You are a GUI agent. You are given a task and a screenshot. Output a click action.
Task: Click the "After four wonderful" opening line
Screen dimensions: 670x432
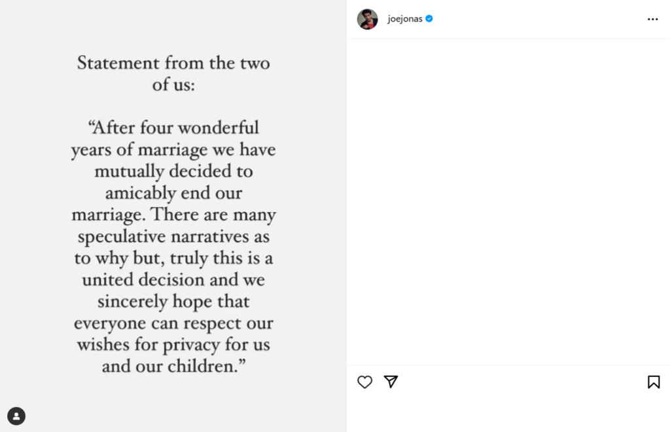[x=173, y=127]
